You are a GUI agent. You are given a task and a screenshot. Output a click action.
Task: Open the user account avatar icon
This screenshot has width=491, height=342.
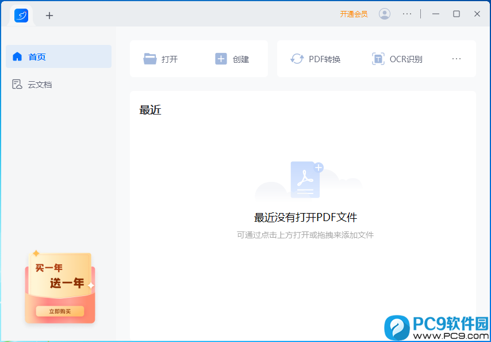tap(385, 14)
